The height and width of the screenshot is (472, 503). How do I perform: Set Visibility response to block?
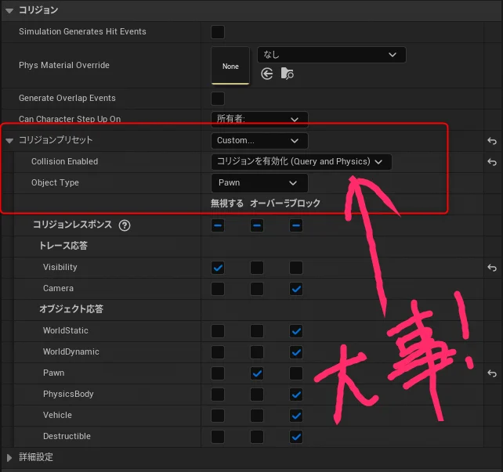coord(296,268)
